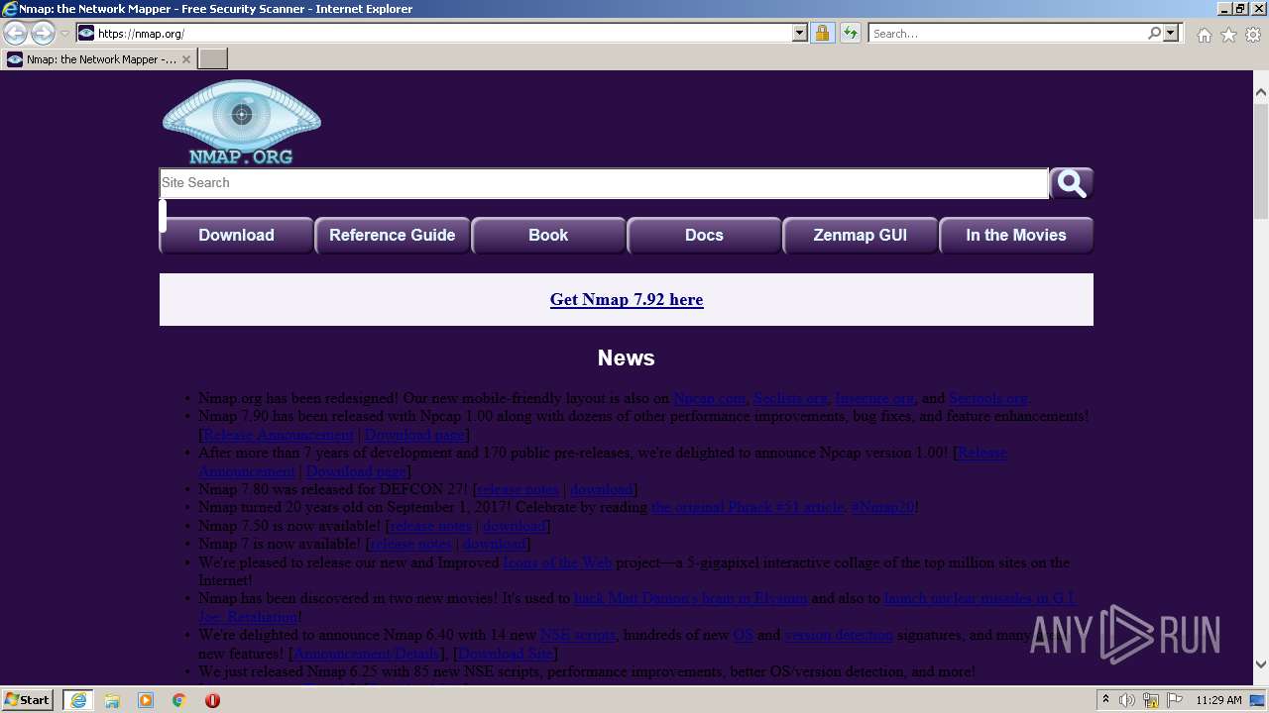Open the File Explorer taskbar icon
The image size is (1269, 713).
[112, 700]
